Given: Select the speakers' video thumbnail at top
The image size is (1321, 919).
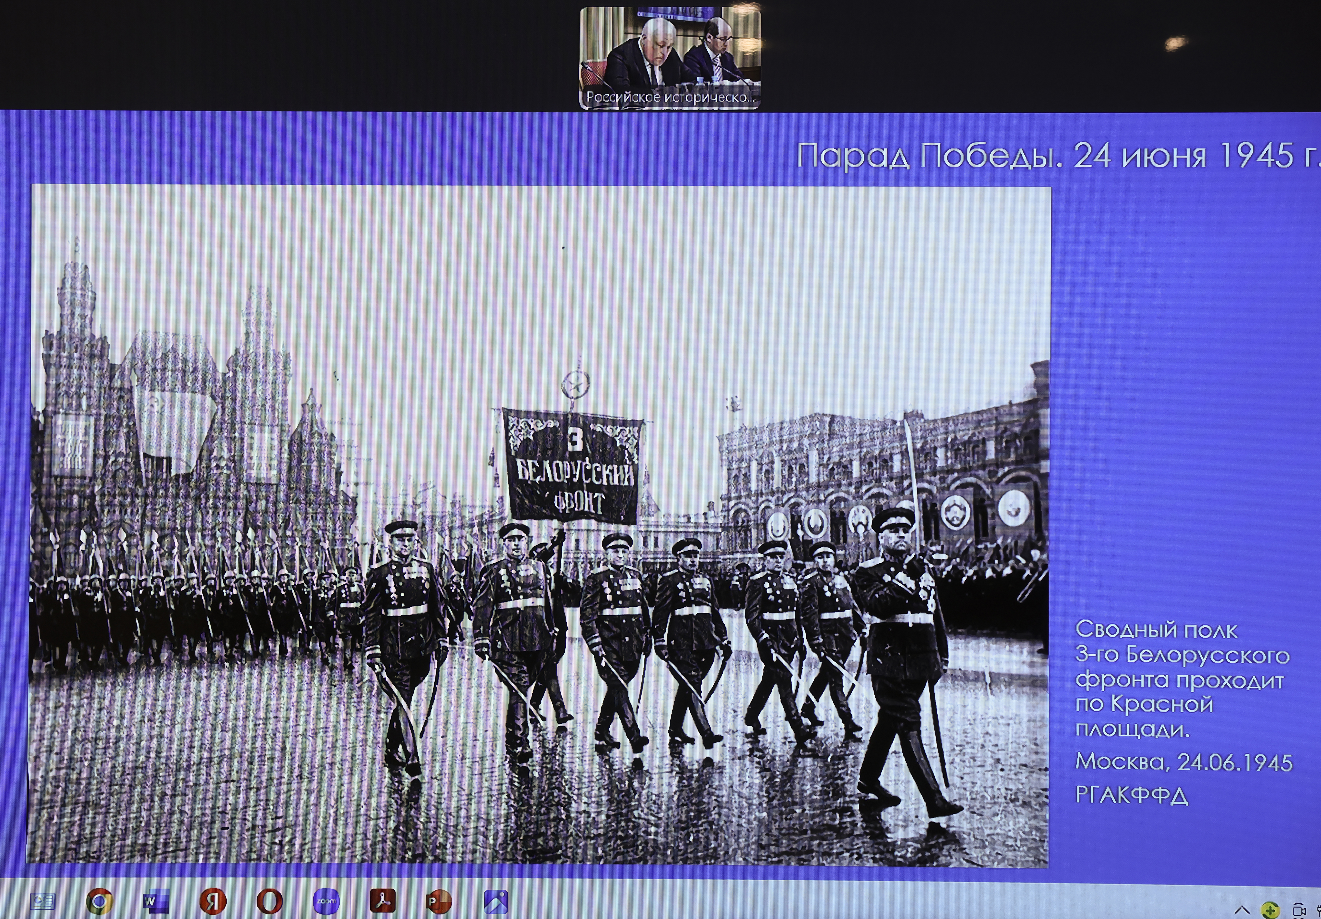Looking at the screenshot, I should (x=670, y=49).
